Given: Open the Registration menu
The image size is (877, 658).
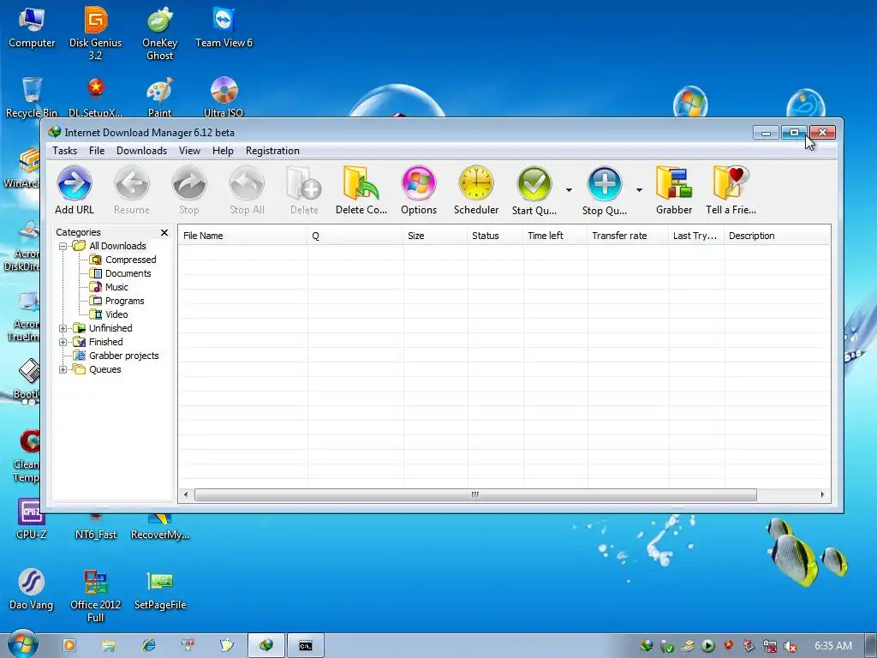Looking at the screenshot, I should [x=272, y=151].
